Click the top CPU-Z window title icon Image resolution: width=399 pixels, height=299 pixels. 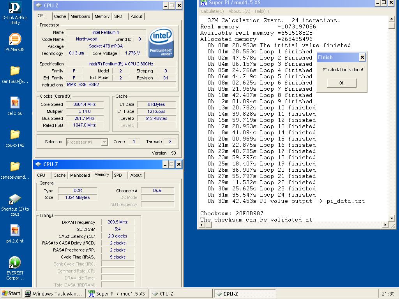click(x=39, y=5)
